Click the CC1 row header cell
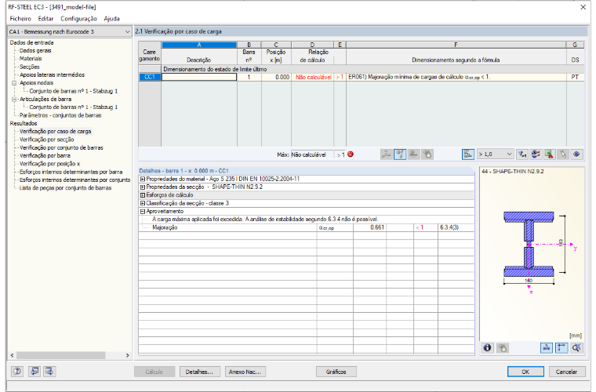The image size is (596, 392). [150, 77]
